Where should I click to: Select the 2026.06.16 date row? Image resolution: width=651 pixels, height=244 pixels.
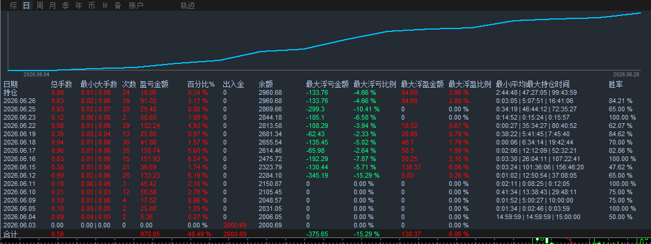pos(20,159)
